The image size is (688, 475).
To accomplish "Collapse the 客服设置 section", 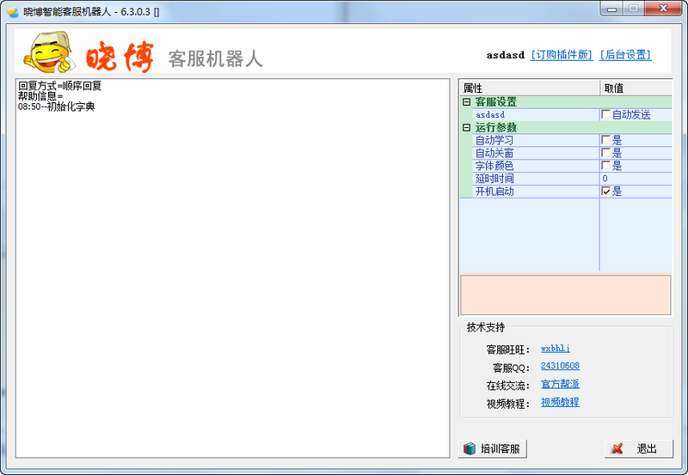I will [466, 101].
